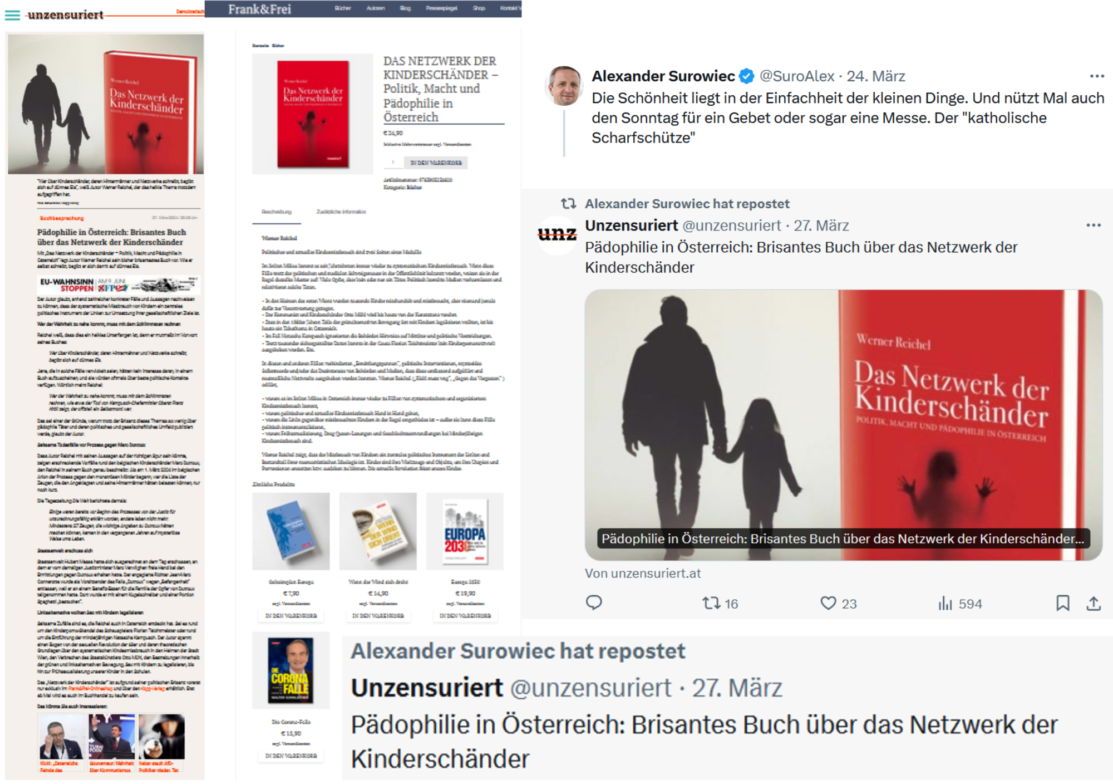Open the Von unzensuriert.at link
Viewport: 1113px width, 784px height.
coord(643,573)
